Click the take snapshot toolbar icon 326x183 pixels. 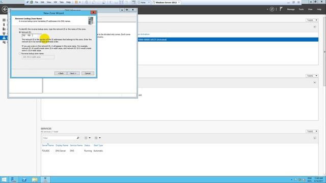pos(94,2)
